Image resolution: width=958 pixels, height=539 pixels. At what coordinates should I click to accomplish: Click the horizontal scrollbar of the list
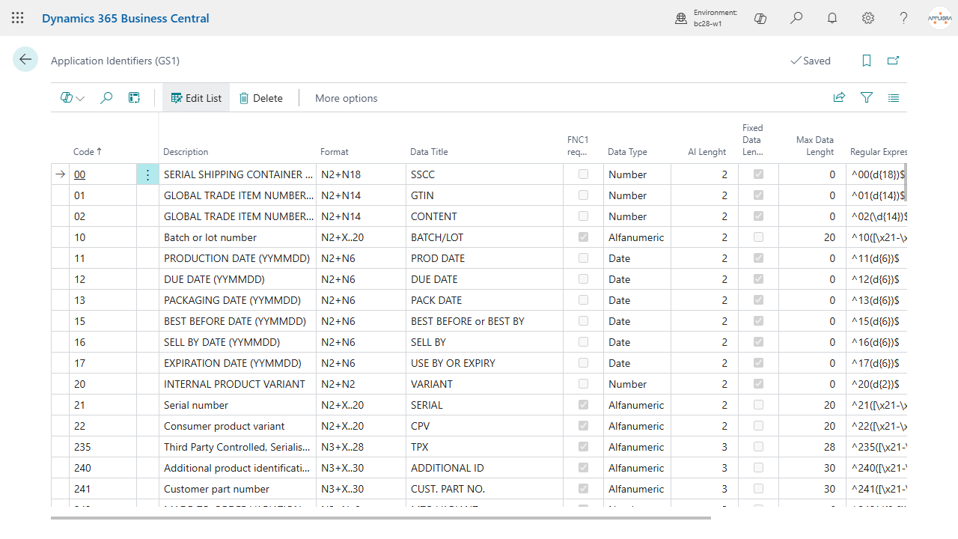point(380,517)
